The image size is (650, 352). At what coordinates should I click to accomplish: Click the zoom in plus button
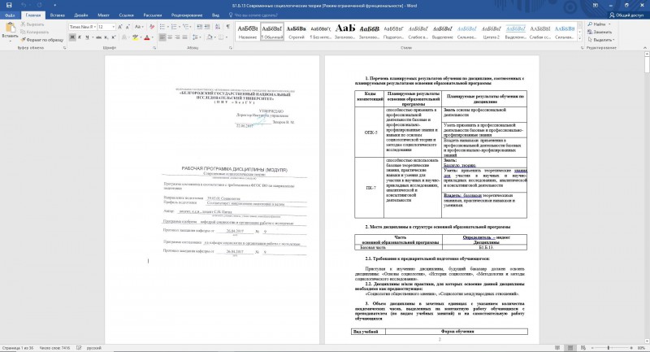click(631, 348)
